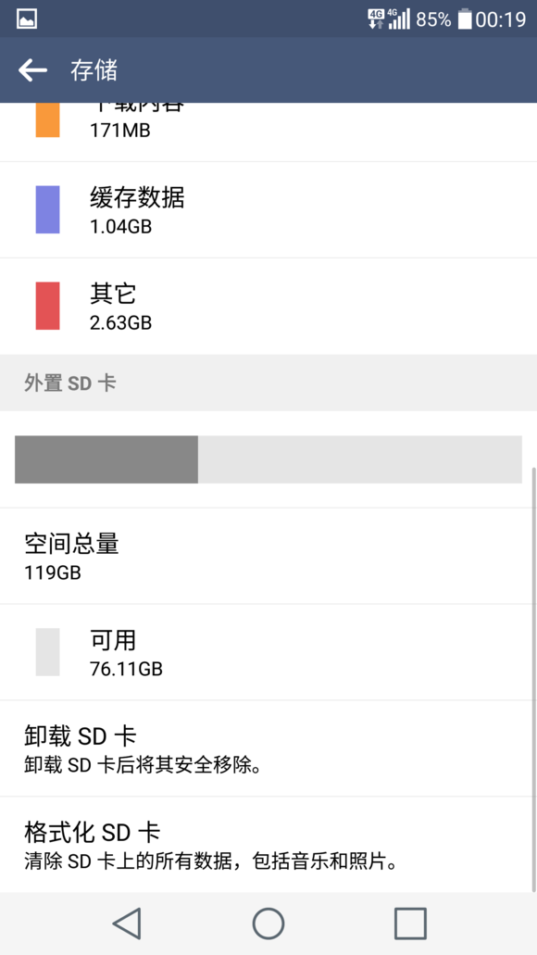Image resolution: width=537 pixels, height=955 pixels.
Task: Tap the 4G signal strength icon
Action: point(399,19)
